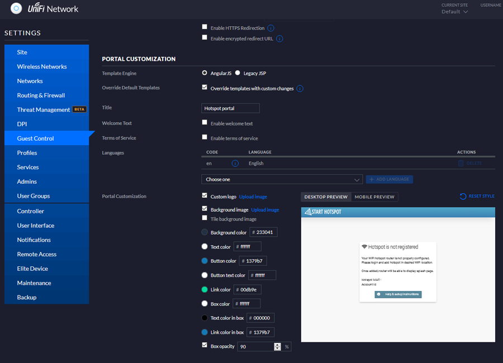Click info icon next to Override templates
This screenshot has height=363, width=503.
[300, 88]
